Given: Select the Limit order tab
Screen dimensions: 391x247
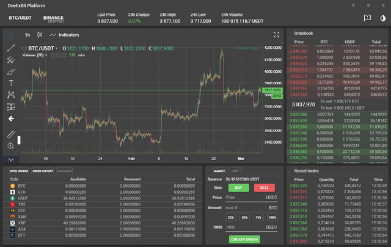Looking at the screenshot, I should [235, 171].
